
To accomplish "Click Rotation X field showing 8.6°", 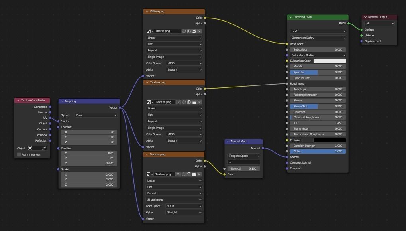I will pos(89,153).
